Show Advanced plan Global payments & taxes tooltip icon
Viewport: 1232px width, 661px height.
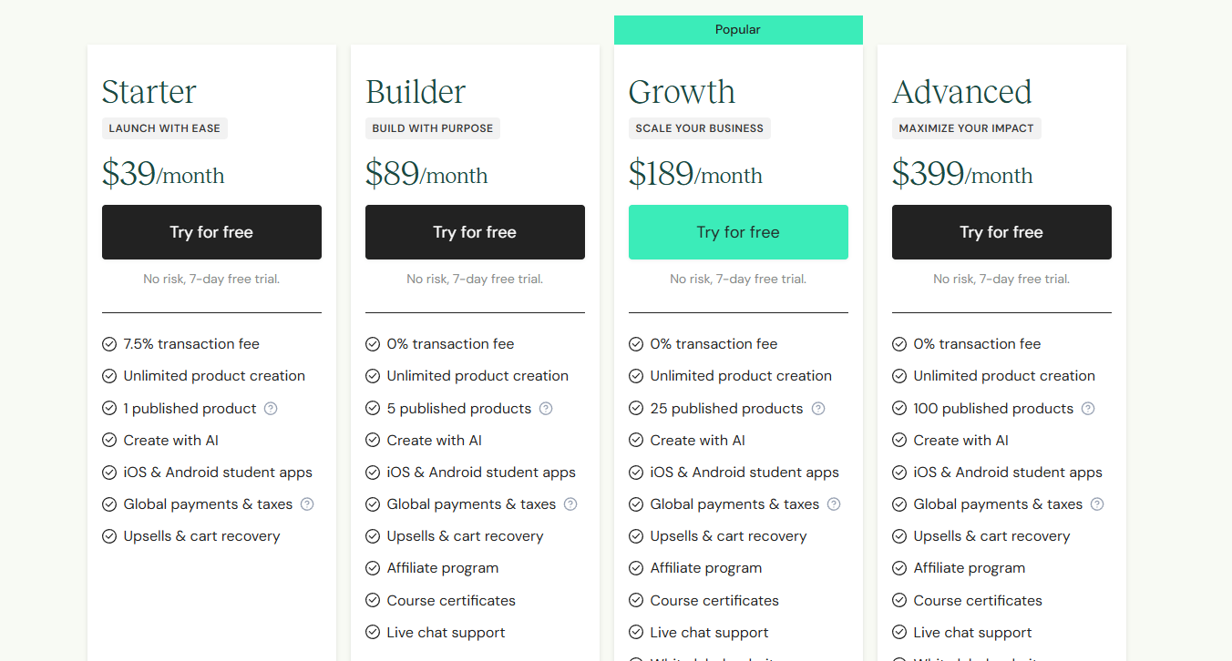point(1097,504)
